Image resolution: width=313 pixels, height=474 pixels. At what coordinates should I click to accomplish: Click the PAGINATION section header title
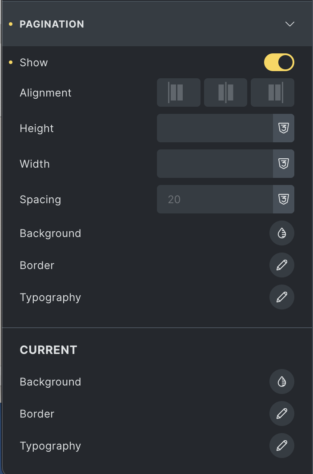click(52, 24)
